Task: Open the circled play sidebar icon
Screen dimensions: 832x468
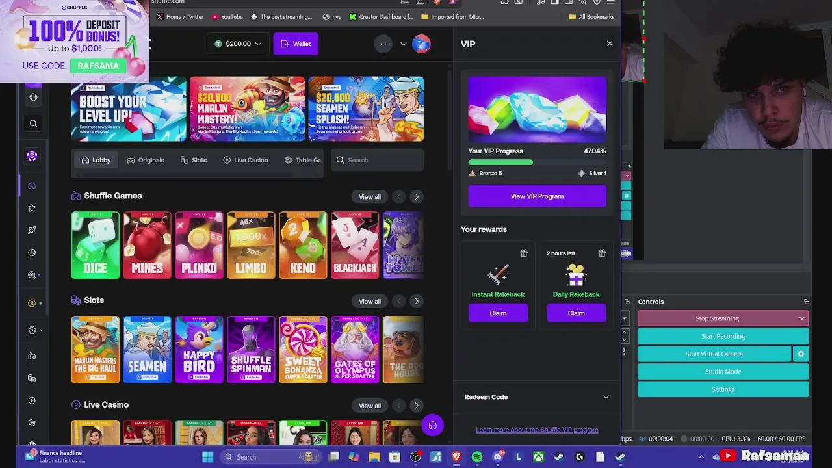Action: [32, 400]
